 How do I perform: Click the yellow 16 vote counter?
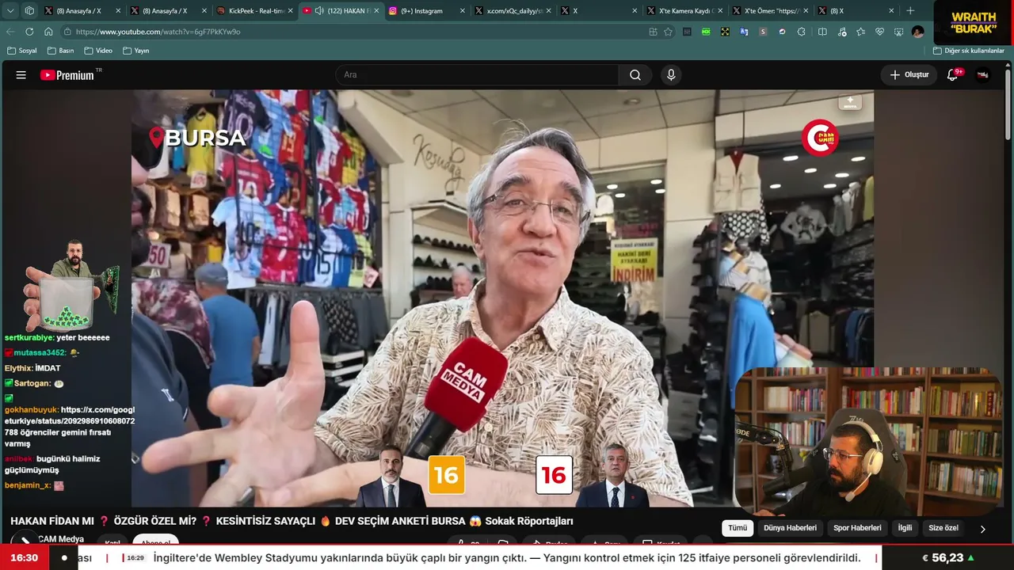446,475
